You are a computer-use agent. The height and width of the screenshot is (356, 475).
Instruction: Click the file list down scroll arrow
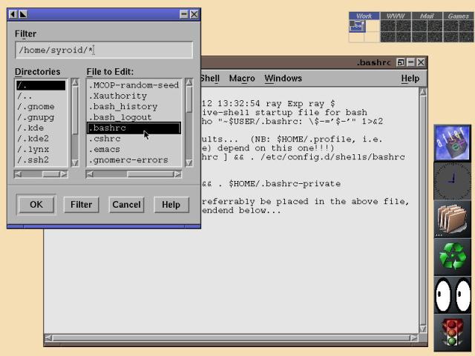[189, 163]
